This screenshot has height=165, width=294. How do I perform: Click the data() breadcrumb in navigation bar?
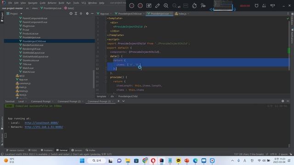tap(69, 8)
